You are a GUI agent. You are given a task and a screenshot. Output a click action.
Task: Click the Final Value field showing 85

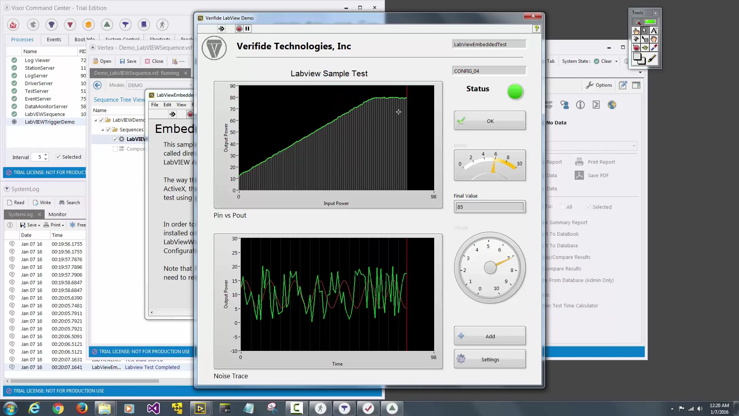(489, 207)
